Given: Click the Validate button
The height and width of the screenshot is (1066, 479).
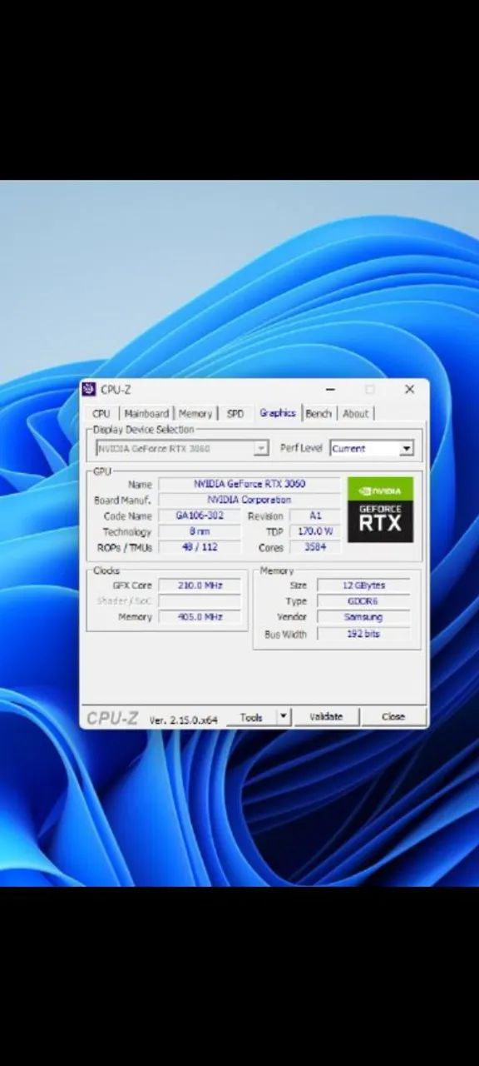Looking at the screenshot, I should pos(326,716).
